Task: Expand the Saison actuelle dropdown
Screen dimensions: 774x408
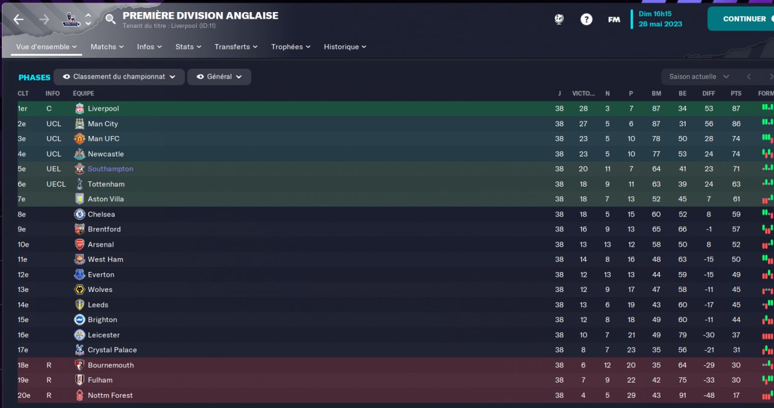Action: click(698, 77)
